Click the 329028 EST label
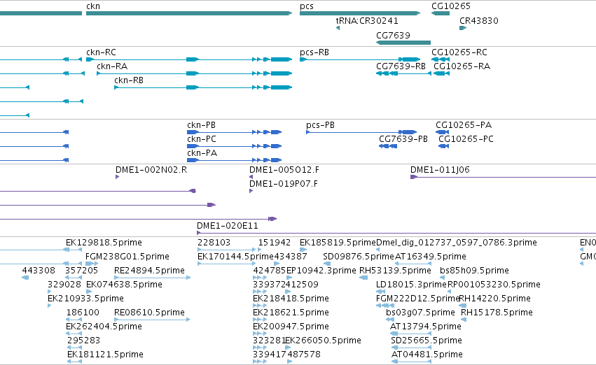This screenshot has width=596, height=365. [x=64, y=284]
